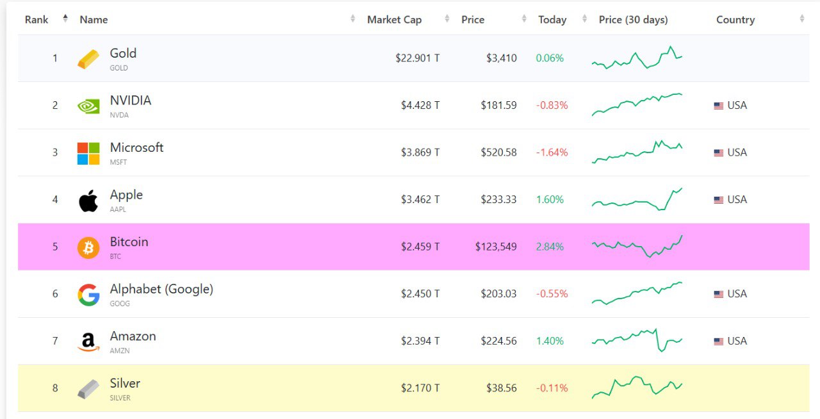Sort table by Rank column arrows

(x=65, y=19)
